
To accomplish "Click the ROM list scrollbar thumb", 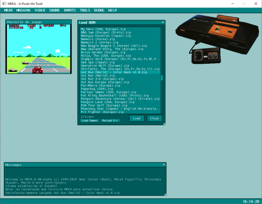I will coord(162,78).
